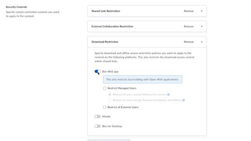The height and width of the screenshot is (141, 251).
Task: Remove the Shared Link Restriction control
Action: point(189,11)
